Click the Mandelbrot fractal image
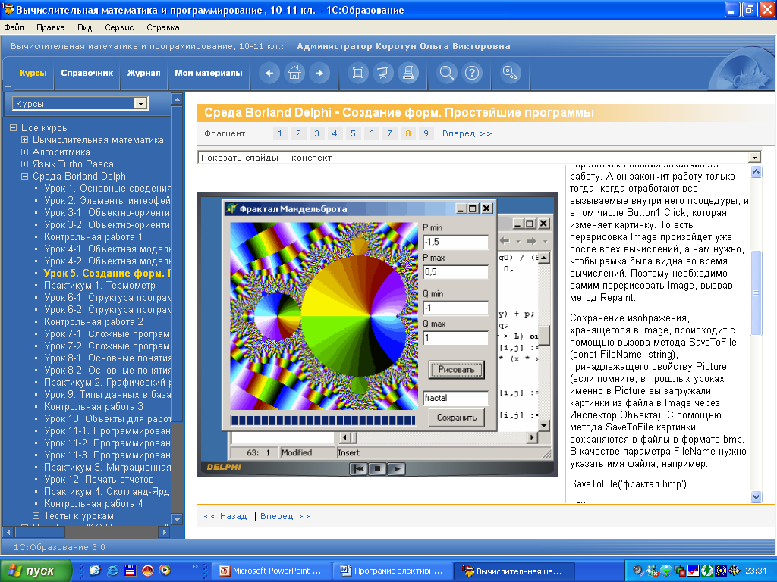 point(324,316)
